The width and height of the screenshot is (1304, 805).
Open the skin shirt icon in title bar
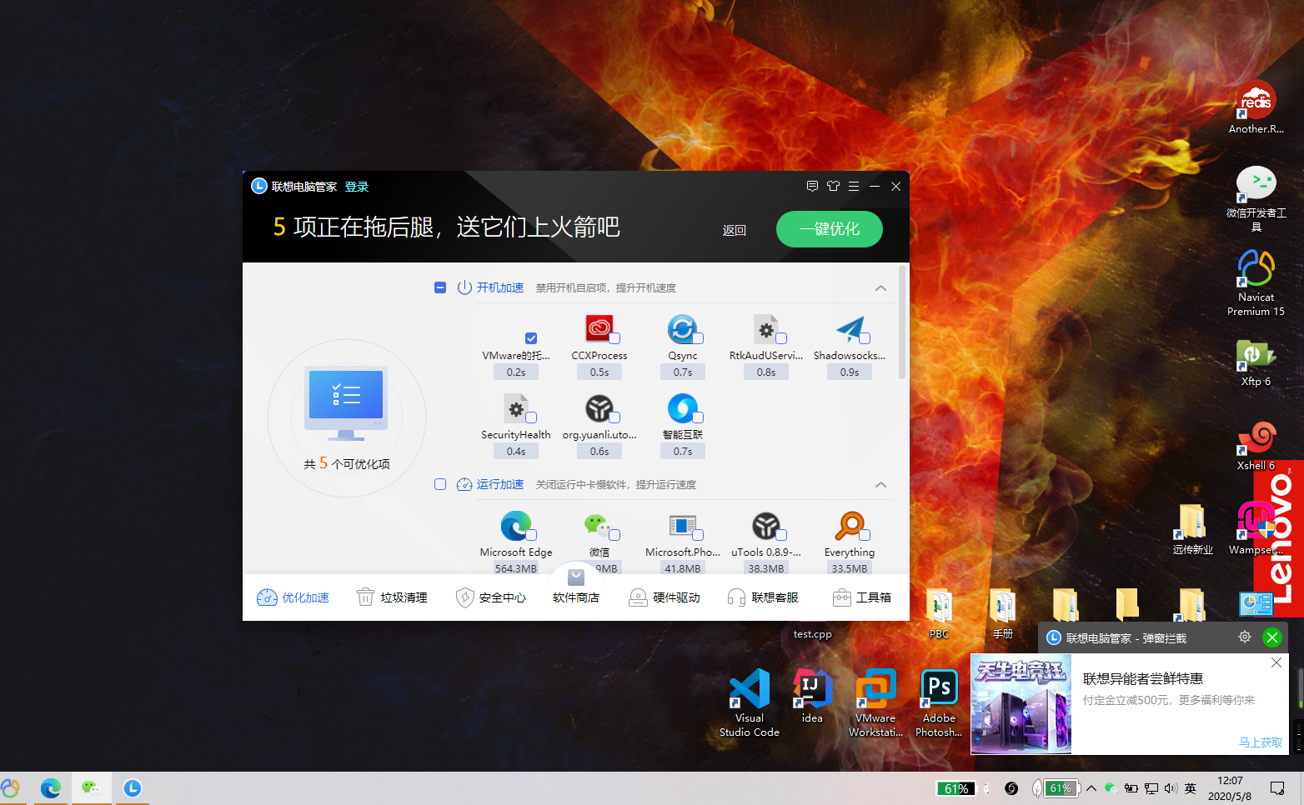[833, 186]
